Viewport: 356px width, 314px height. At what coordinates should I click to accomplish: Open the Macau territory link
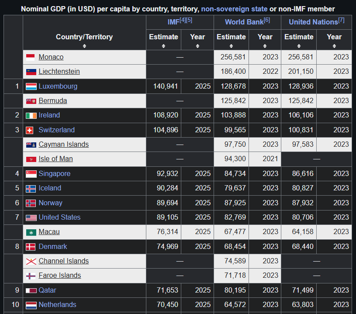(x=49, y=232)
